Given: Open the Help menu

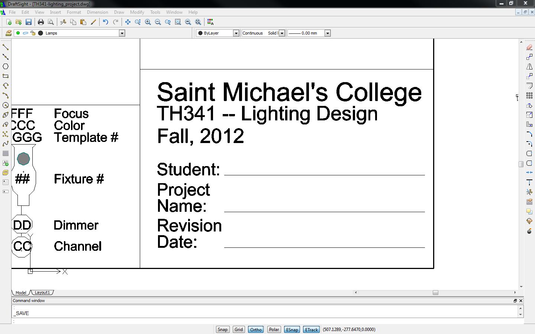Looking at the screenshot, I should pos(193,12).
